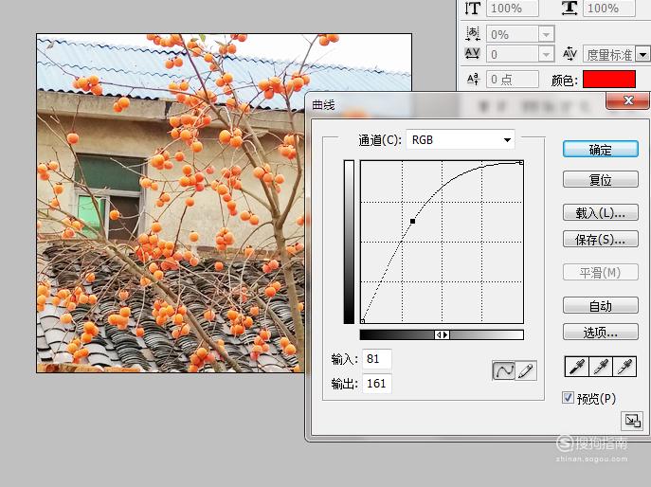Click the top-right endpoint of the curve
Image resolution: width=651 pixels, height=487 pixels.
(x=521, y=162)
